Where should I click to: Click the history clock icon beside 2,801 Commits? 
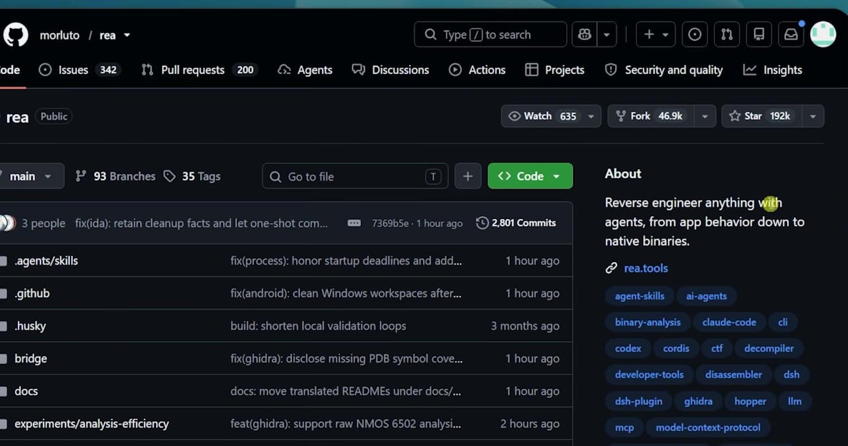(483, 223)
